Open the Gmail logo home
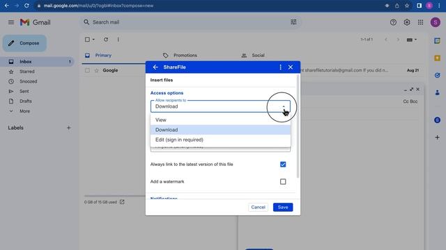 pyautogui.click(x=36, y=22)
